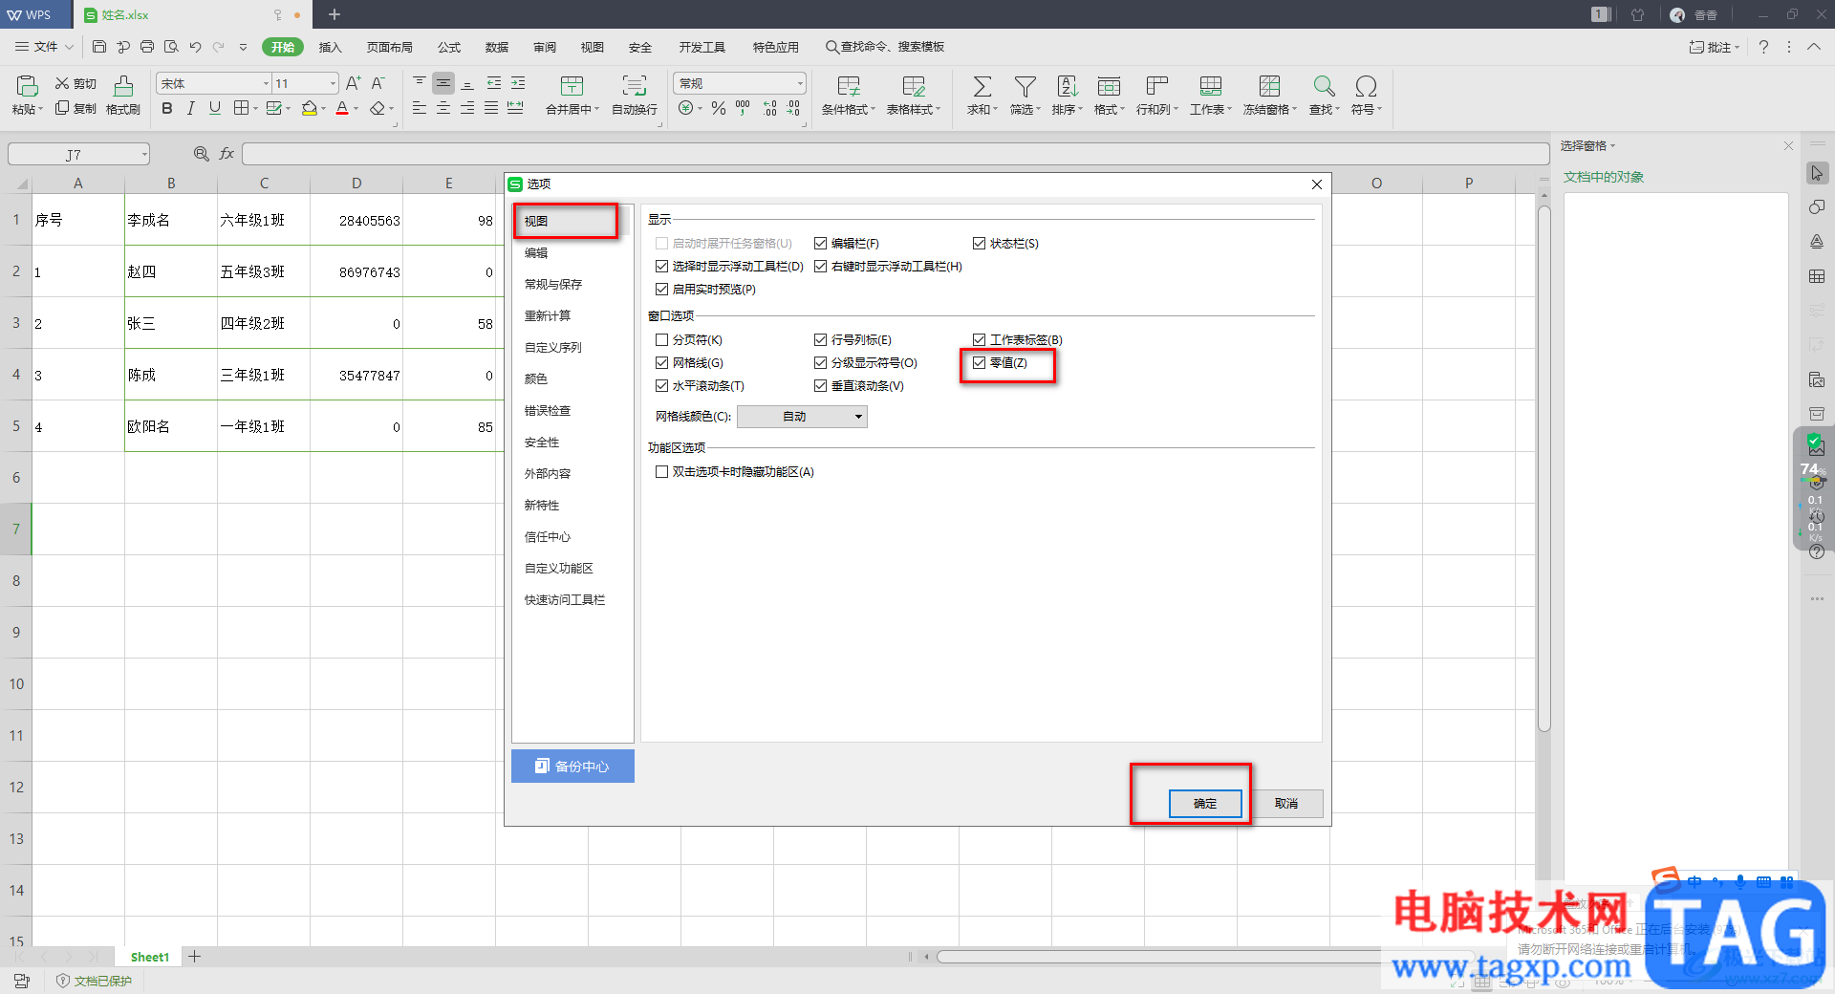Screen dimensions: 1835x994
Task: Toggle the Page breaks (分页符) checkbox
Action: click(661, 340)
